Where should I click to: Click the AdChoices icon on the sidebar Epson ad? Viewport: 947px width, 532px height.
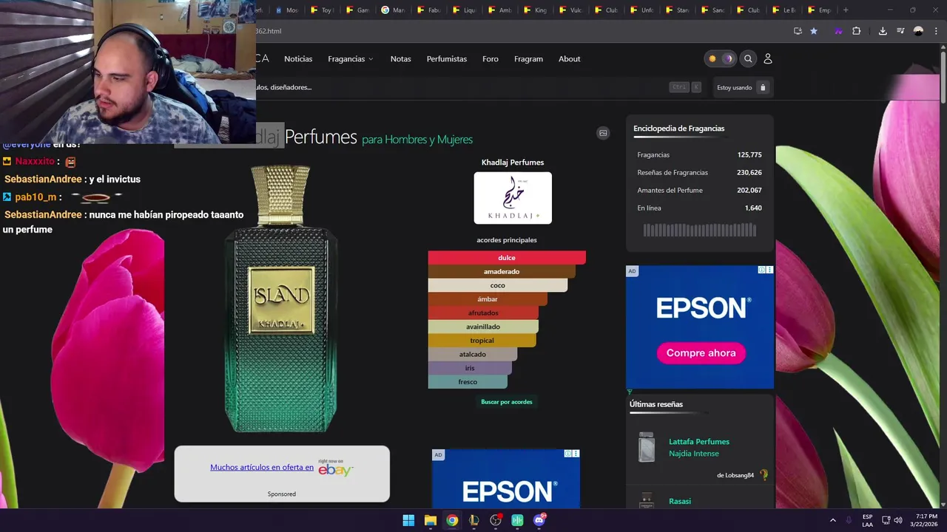click(x=762, y=270)
